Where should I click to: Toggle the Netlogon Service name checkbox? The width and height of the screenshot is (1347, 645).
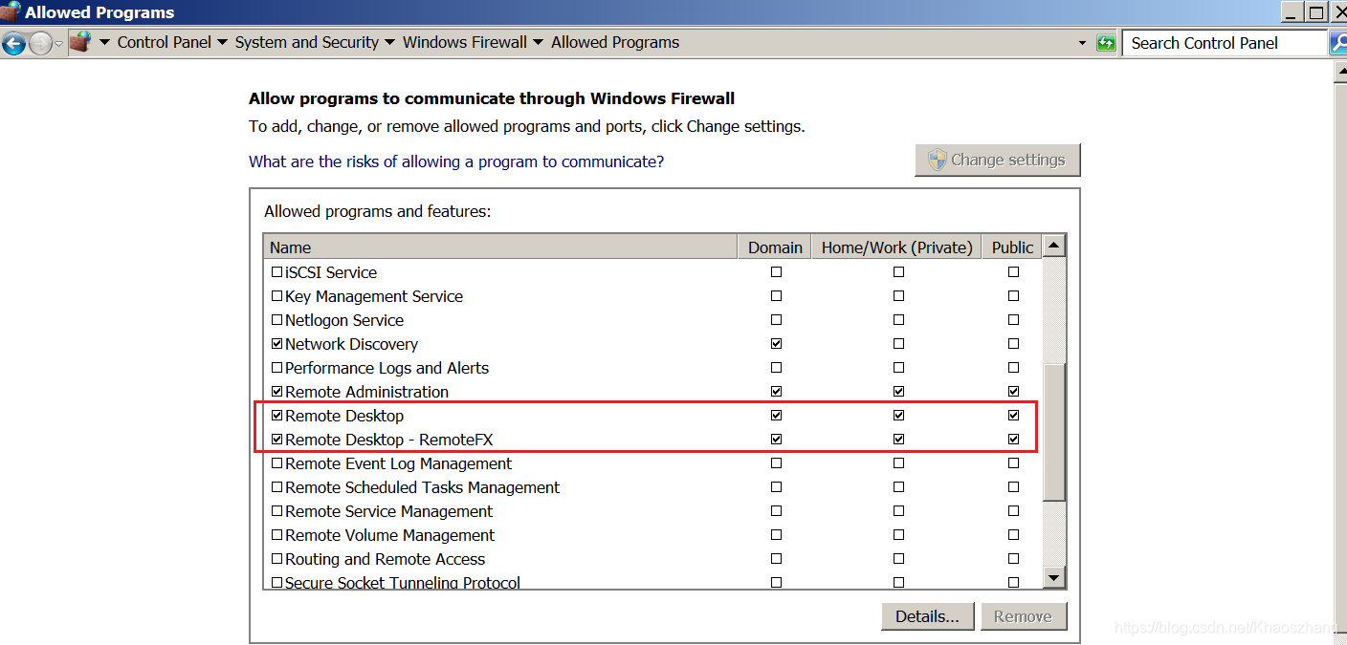277,320
